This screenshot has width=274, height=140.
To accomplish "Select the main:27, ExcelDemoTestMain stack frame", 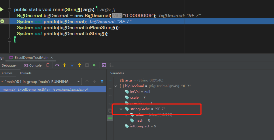I will [53, 90].
